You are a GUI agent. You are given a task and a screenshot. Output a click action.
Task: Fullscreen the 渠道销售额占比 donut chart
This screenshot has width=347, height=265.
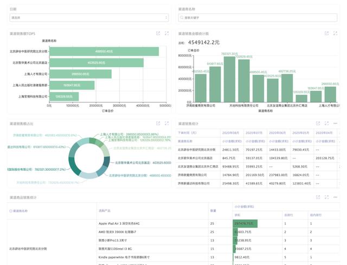[x=166, y=124]
